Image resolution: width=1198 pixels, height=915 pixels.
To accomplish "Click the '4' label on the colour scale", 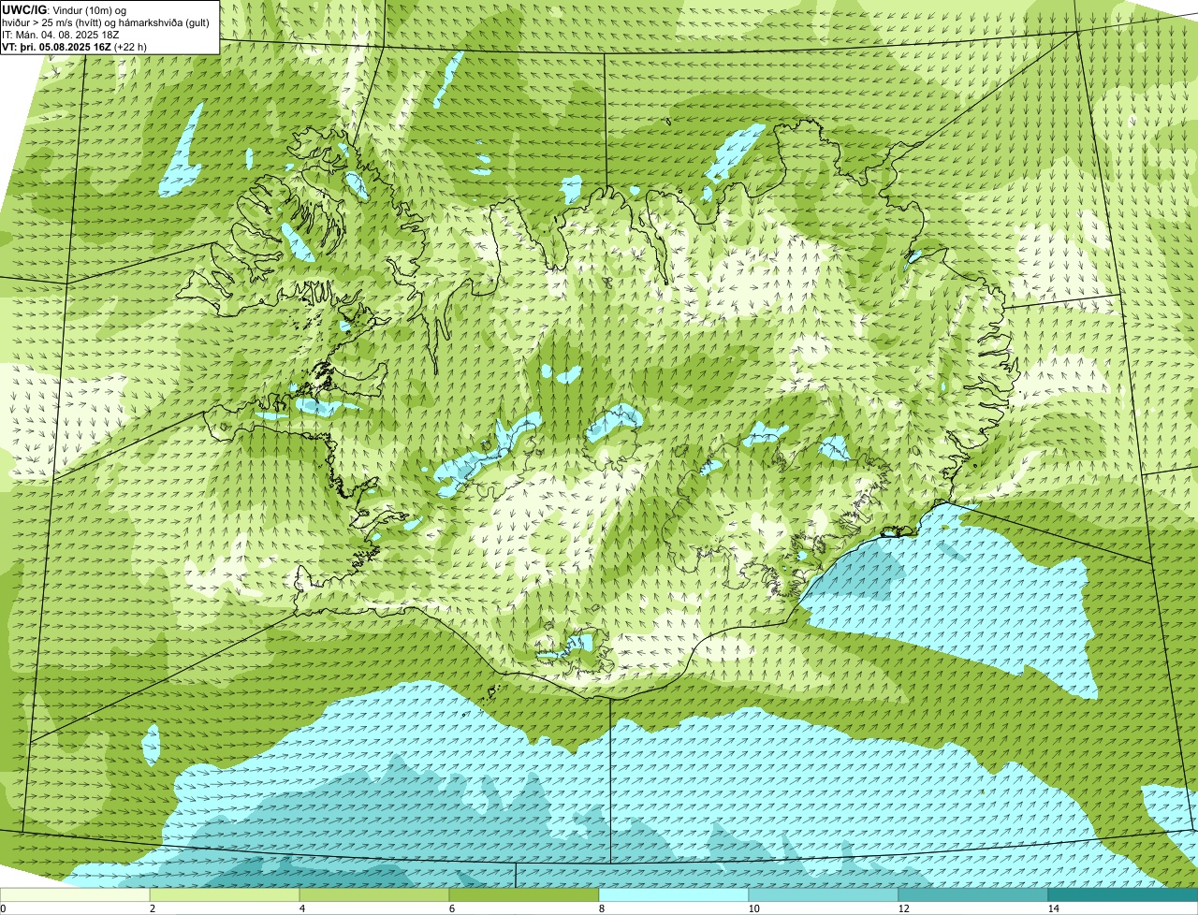I will tap(302, 908).
